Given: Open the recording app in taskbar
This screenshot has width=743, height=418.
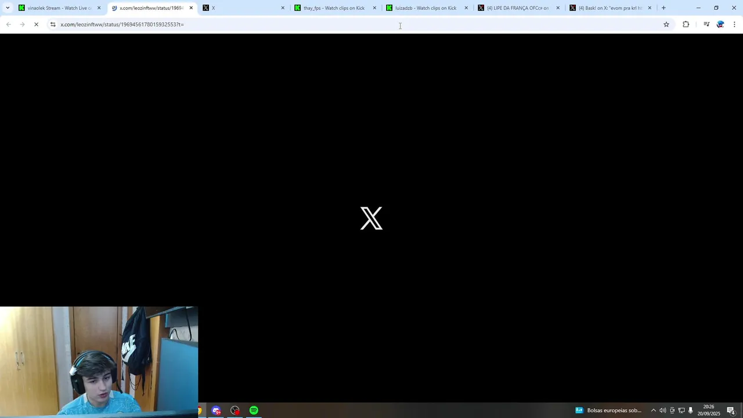Looking at the screenshot, I should [235, 410].
